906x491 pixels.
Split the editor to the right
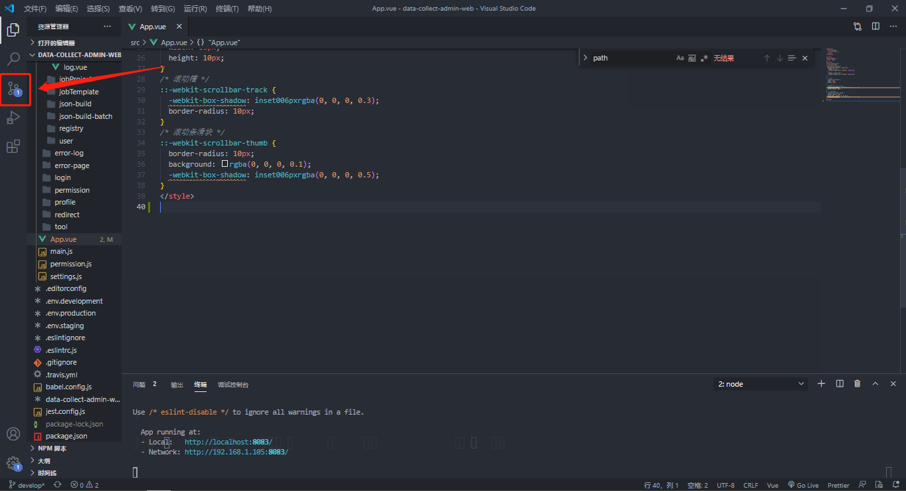coord(875,27)
